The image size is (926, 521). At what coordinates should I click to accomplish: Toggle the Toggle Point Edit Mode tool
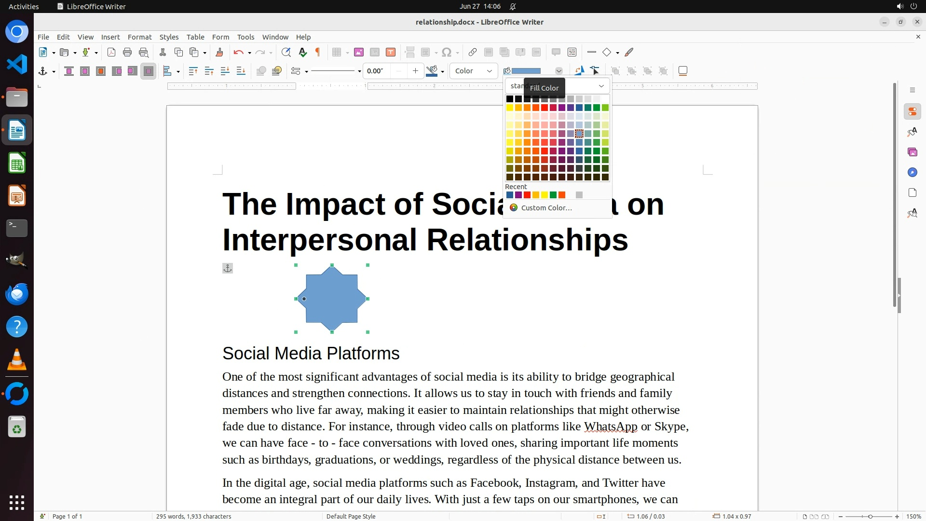(595, 71)
